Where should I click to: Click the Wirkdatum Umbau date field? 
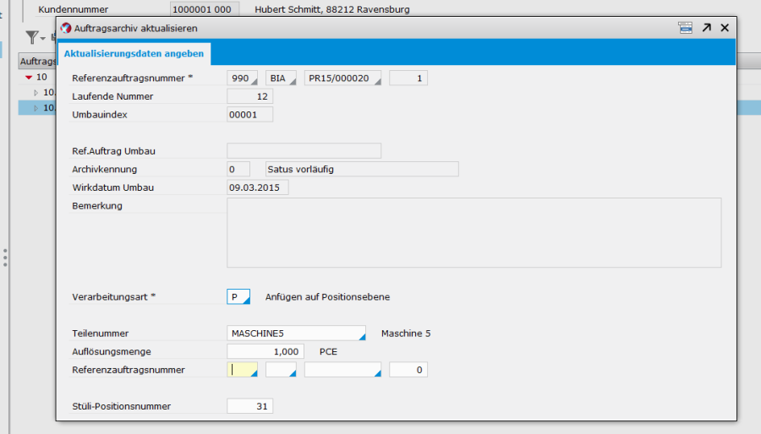[x=258, y=187]
